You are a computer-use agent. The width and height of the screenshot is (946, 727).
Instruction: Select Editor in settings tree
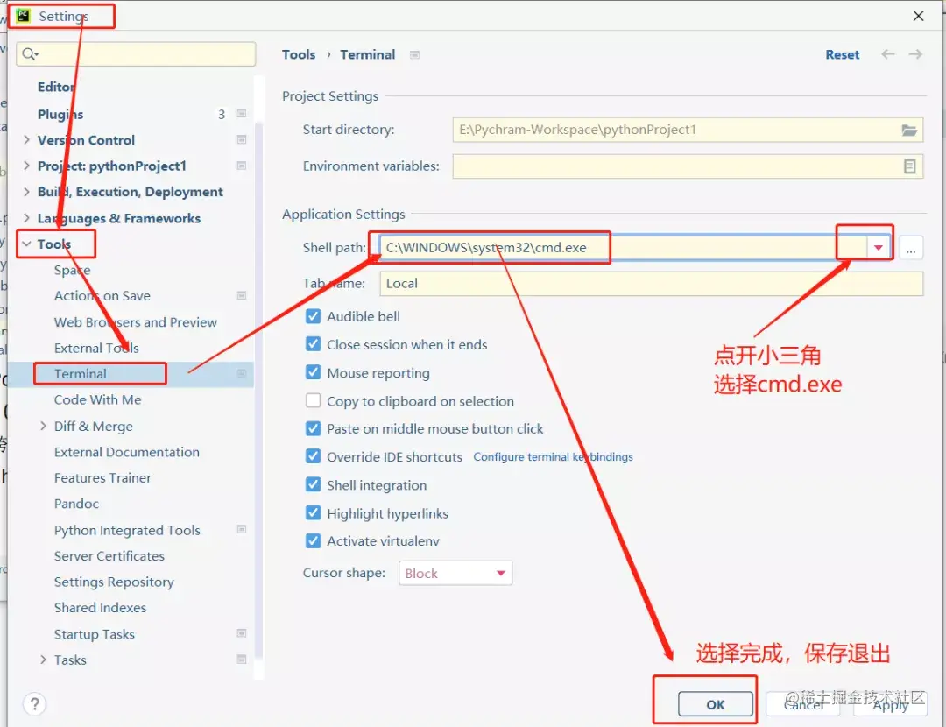[x=56, y=87]
